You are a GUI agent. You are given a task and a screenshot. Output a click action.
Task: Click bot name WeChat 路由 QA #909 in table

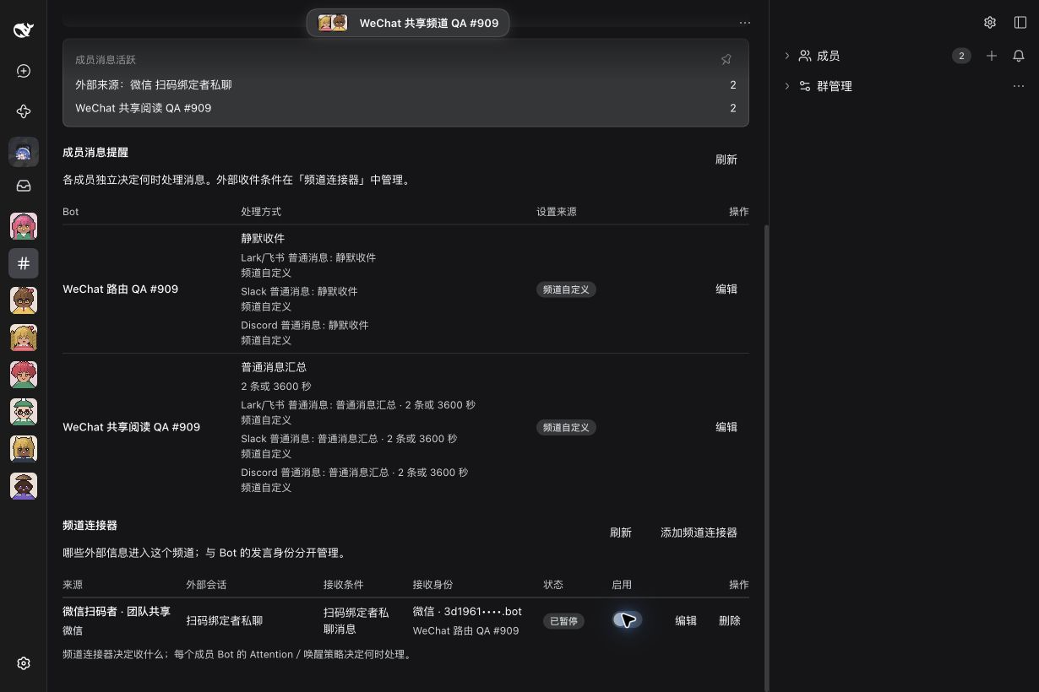coord(120,289)
